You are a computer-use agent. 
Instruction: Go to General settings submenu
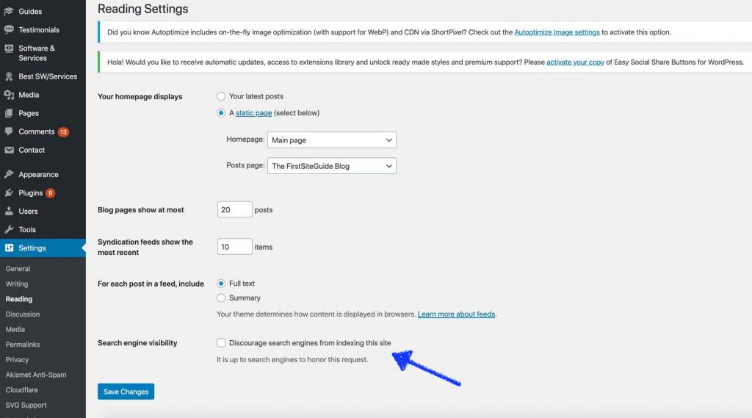[18, 269]
